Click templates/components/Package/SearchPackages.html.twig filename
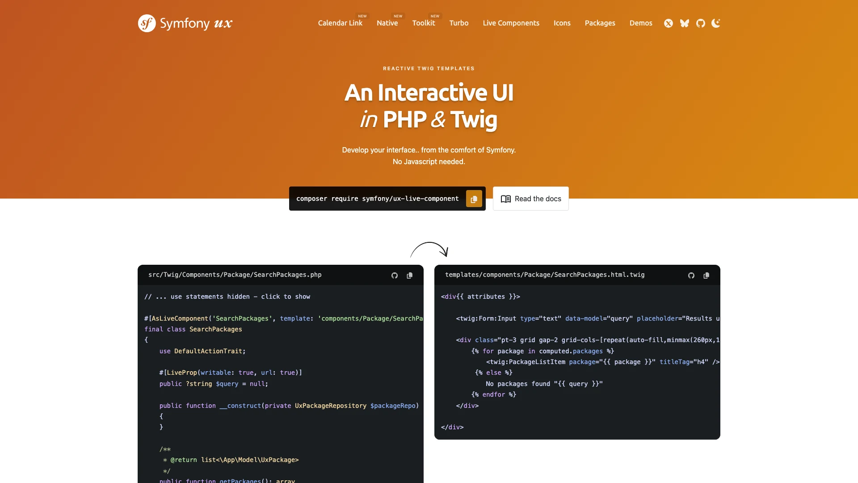This screenshot has height=483, width=858. click(x=545, y=275)
